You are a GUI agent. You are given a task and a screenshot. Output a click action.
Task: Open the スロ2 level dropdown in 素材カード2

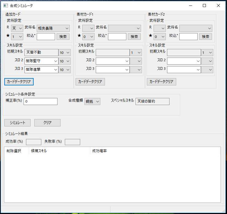tap(207, 61)
